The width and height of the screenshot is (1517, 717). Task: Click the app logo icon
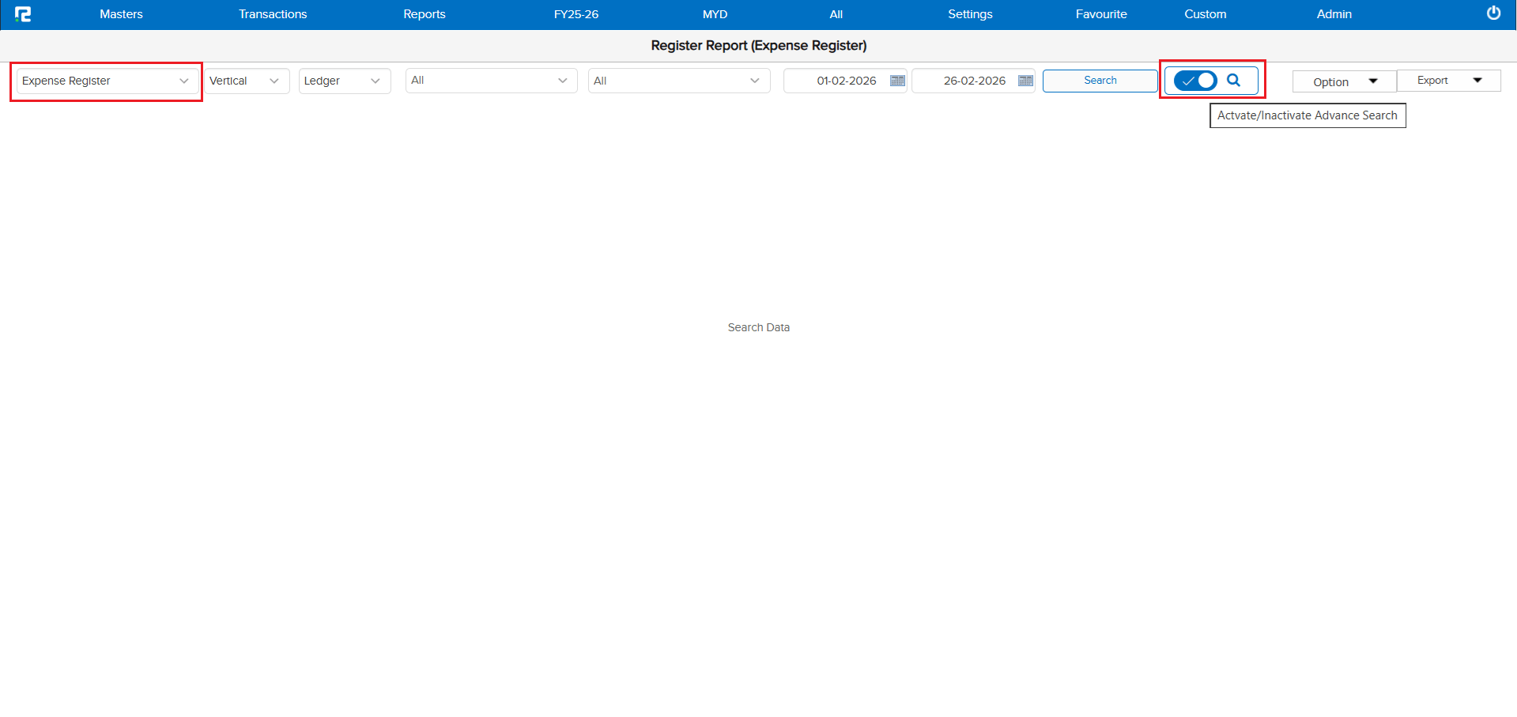23,14
